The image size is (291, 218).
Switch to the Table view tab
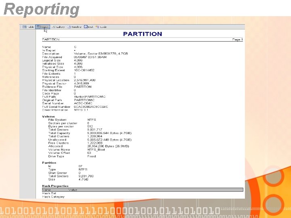coord(28,27)
